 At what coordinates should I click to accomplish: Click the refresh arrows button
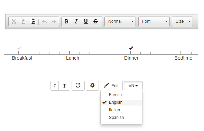[x=78, y=85]
